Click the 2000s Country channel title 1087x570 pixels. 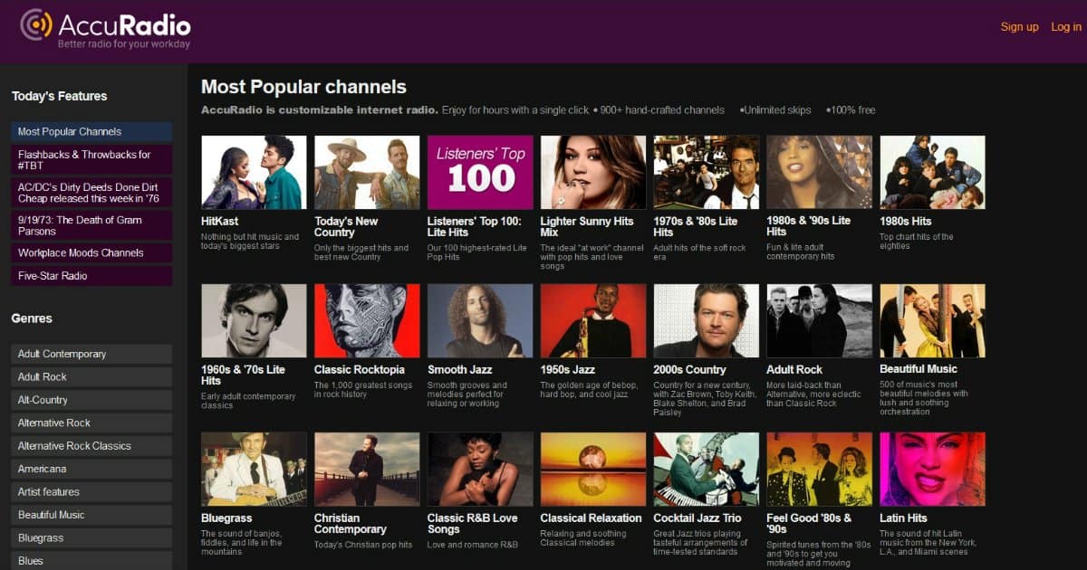[689, 370]
